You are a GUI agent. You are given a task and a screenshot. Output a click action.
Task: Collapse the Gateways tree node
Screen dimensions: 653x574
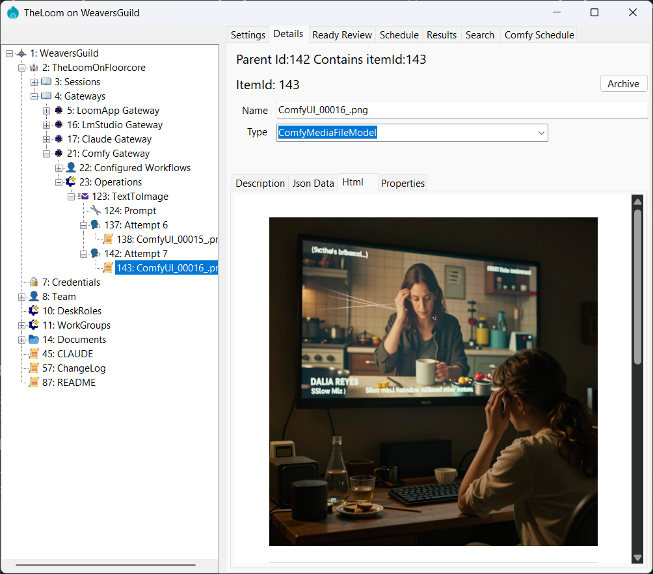click(x=34, y=96)
